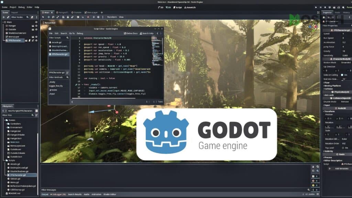The height and width of the screenshot is (198, 352).
Task: Toggle visibility of the Outside node
Action: pyautogui.click(x=36, y=30)
